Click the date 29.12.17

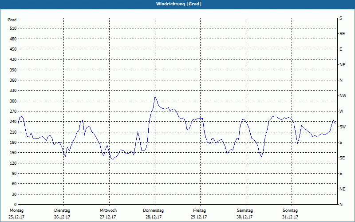click(x=199, y=217)
